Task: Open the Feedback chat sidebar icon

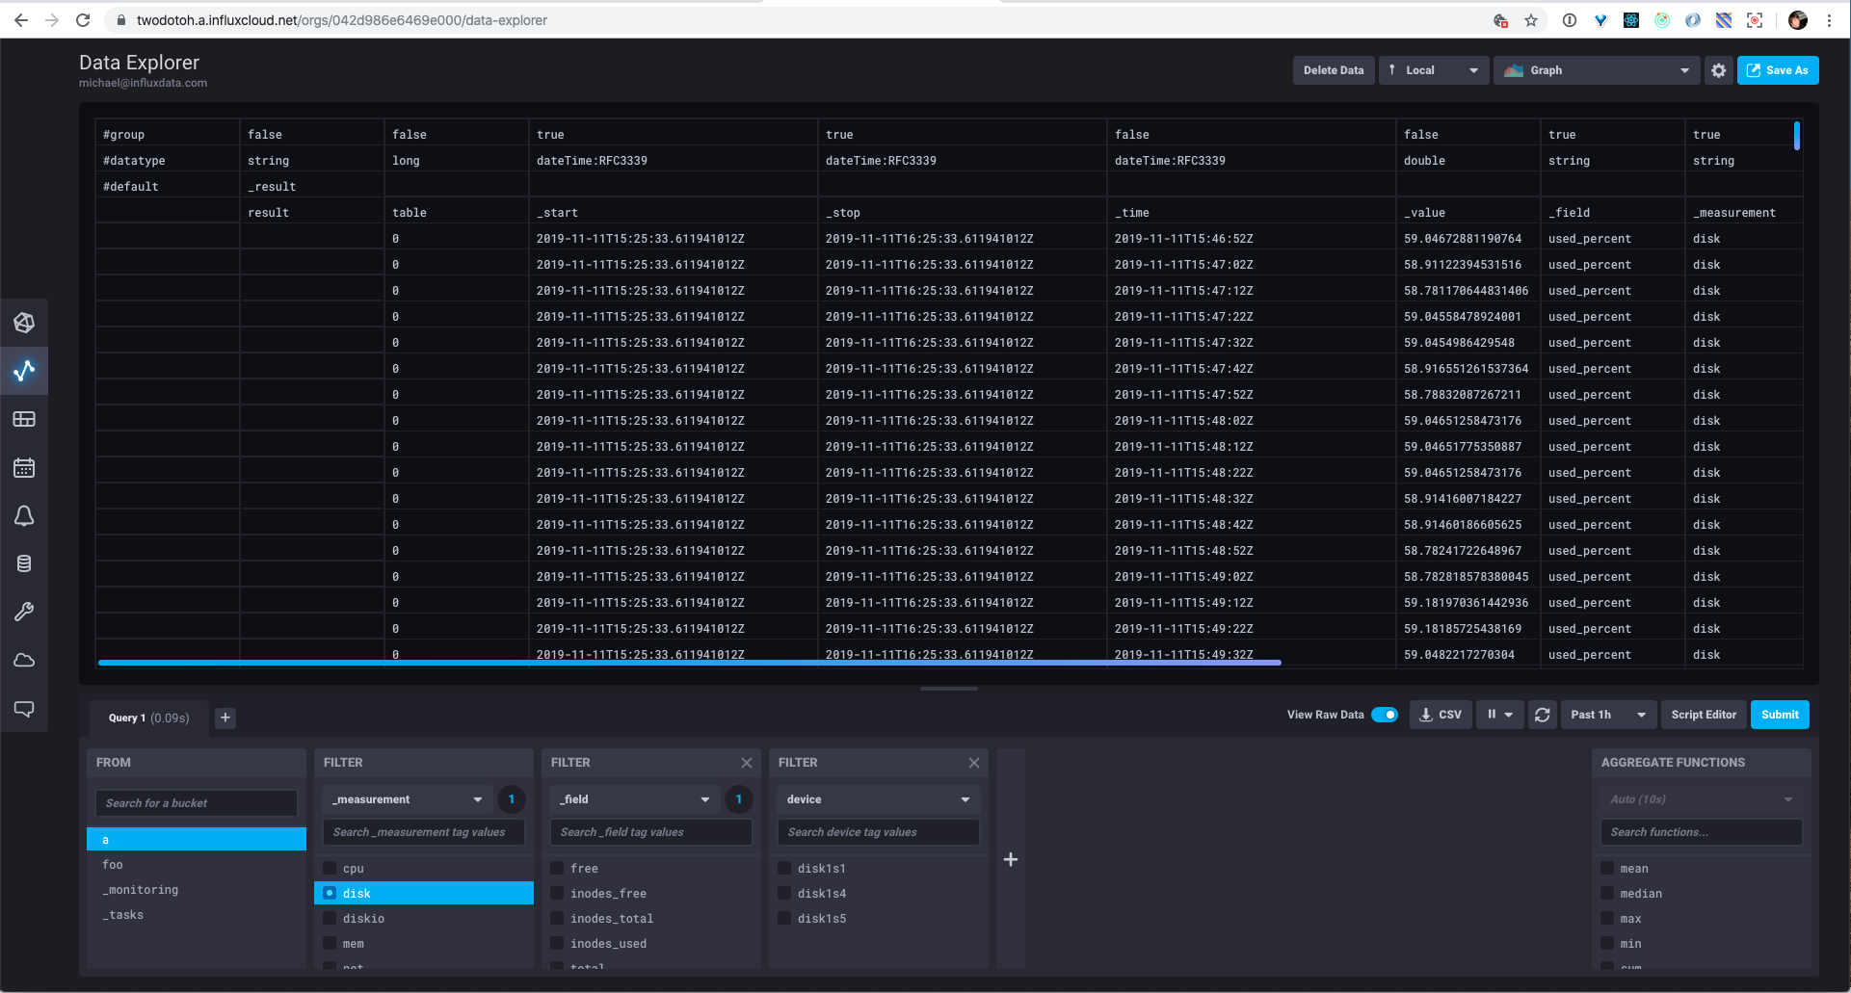Action: 24,709
